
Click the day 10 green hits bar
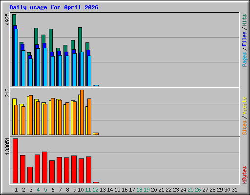[80, 40]
